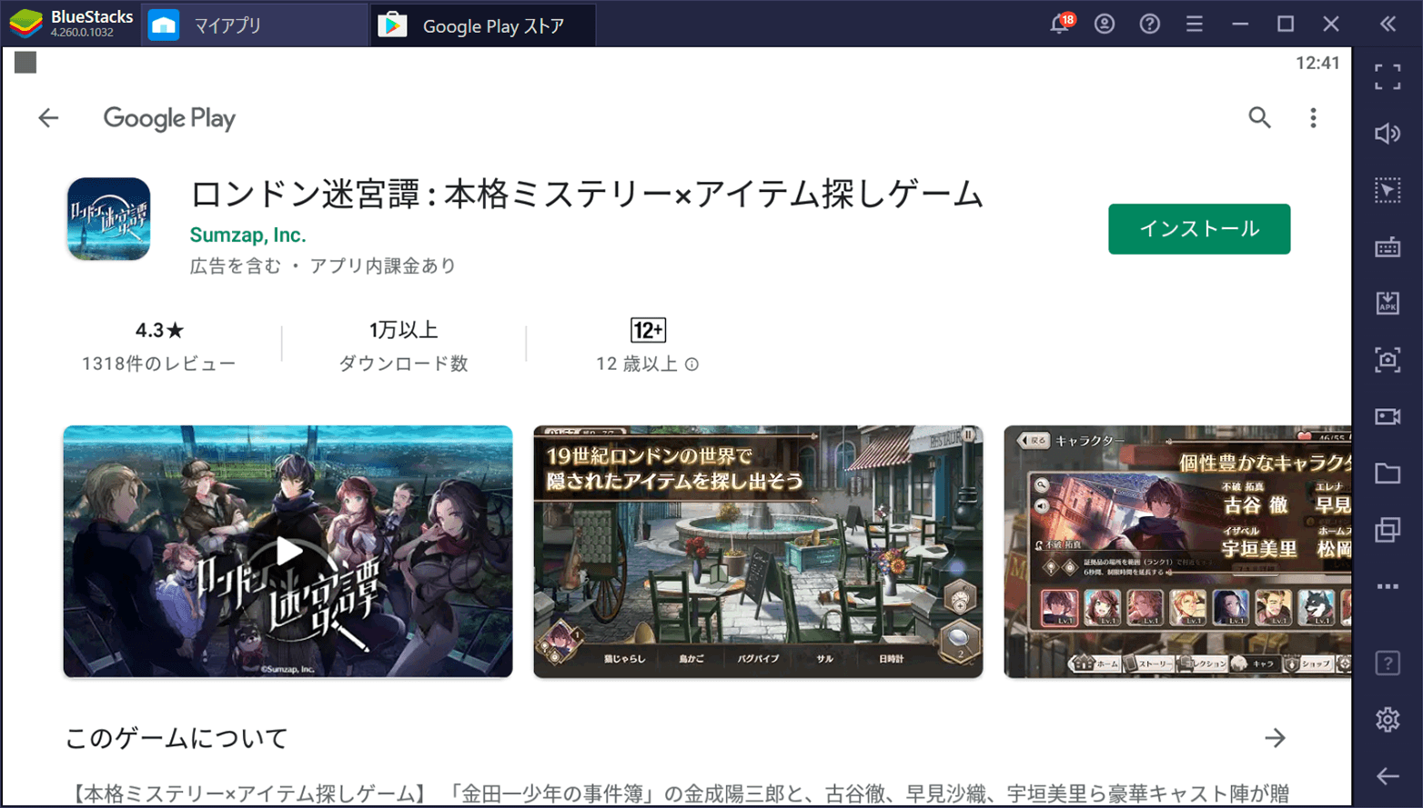Image resolution: width=1423 pixels, height=808 pixels.
Task: Open the BlueStacks account profile icon
Action: click(1105, 25)
